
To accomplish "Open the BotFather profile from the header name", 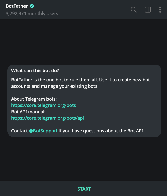I will 17,6.
